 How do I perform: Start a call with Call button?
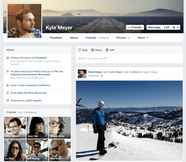(x=167, y=27)
